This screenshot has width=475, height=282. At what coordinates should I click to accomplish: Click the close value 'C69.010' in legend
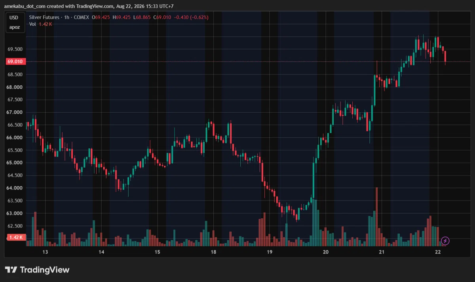tap(162, 17)
